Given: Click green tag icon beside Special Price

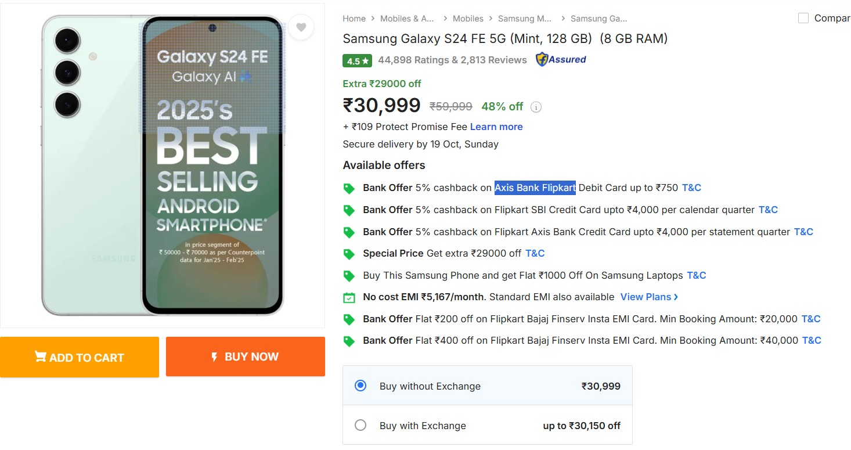Looking at the screenshot, I should click(x=349, y=254).
